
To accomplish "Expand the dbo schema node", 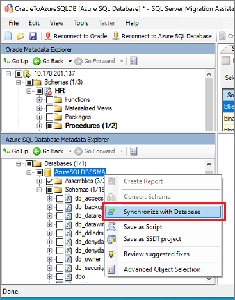I will [x=49, y=276].
